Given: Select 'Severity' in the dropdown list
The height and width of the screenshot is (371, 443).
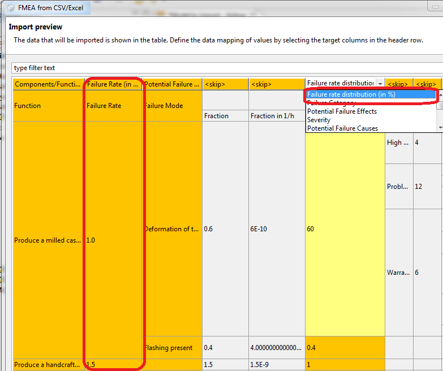Looking at the screenshot, I should [x=319, y=120].
